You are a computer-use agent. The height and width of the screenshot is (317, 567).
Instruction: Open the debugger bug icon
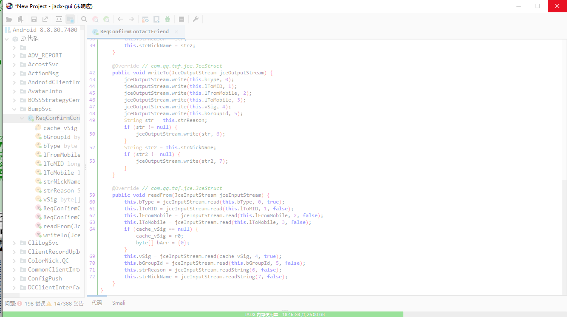click(167, 19)
